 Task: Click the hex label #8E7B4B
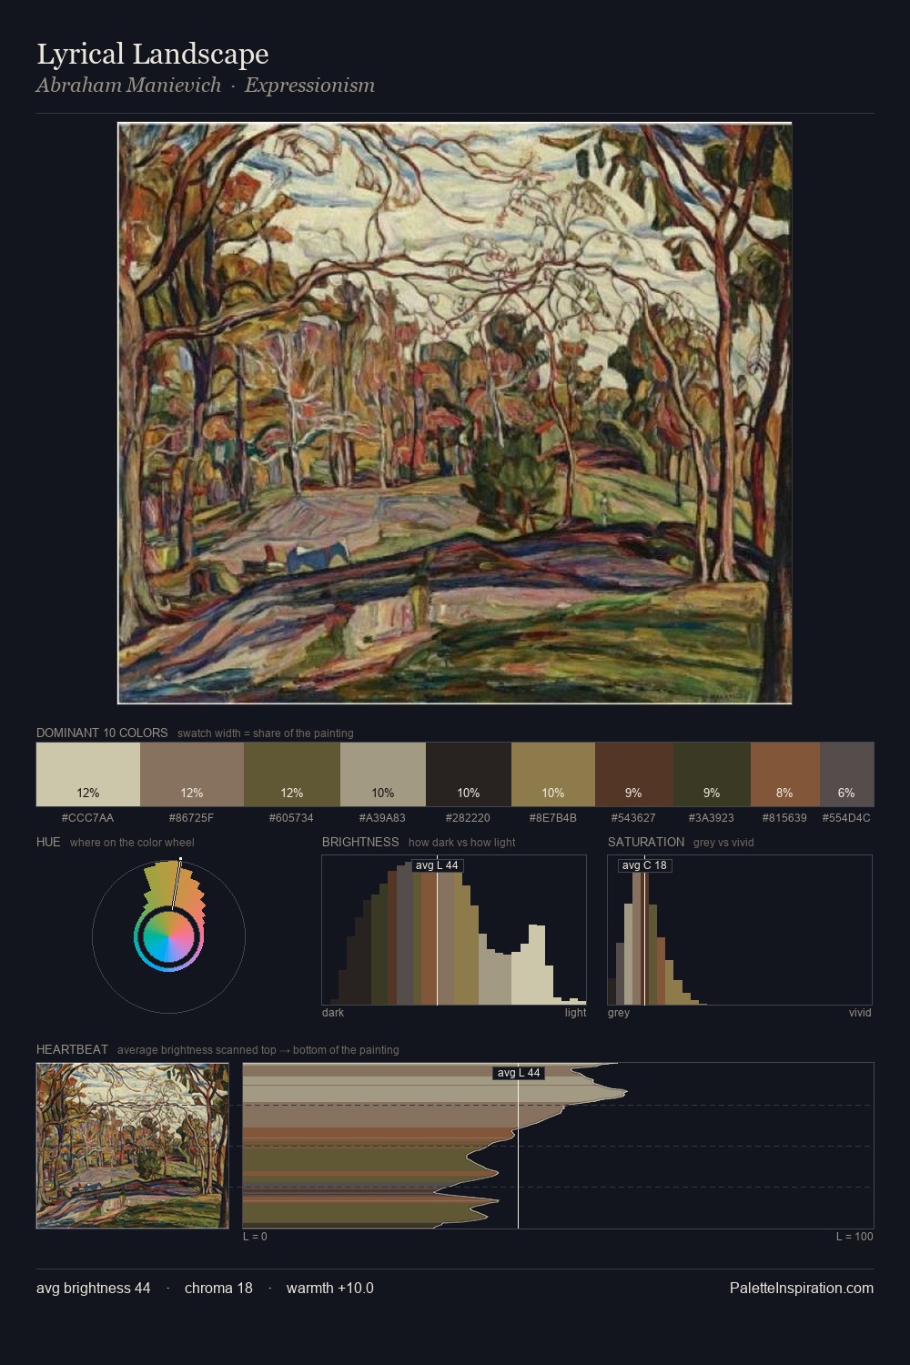point(553,818)
